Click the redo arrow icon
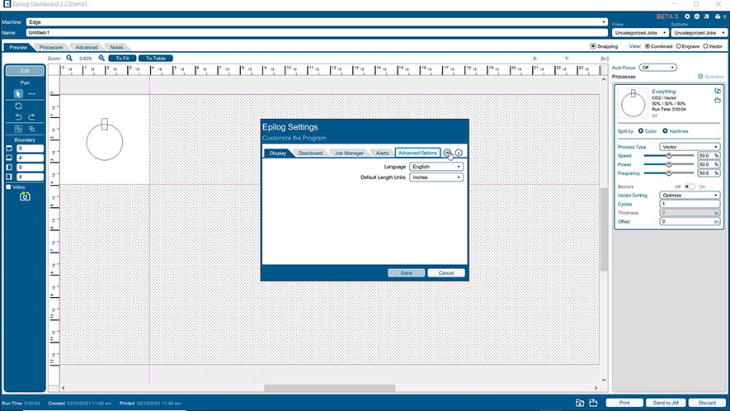The width and height of the screenshot is (730, 411). [31, 117]
